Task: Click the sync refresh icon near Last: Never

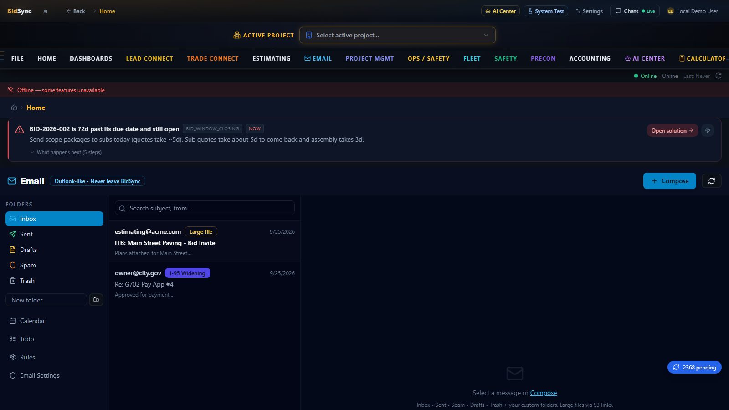Action: (719, 76)
